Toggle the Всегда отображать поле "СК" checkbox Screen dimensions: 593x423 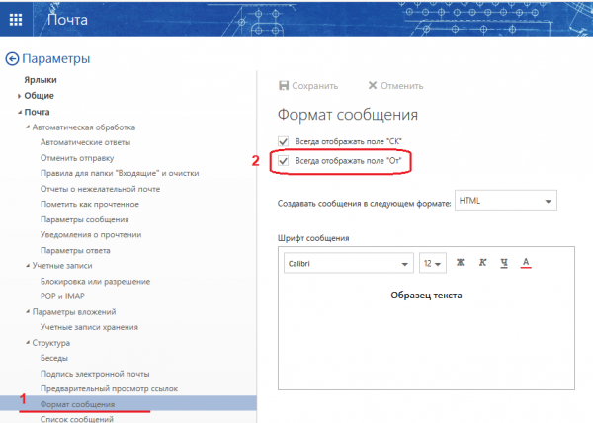(x=283, y=141)
